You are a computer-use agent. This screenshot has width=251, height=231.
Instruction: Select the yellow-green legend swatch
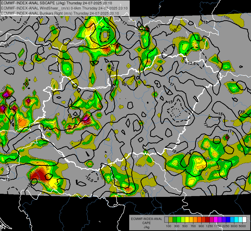click(x=183, y=220)
